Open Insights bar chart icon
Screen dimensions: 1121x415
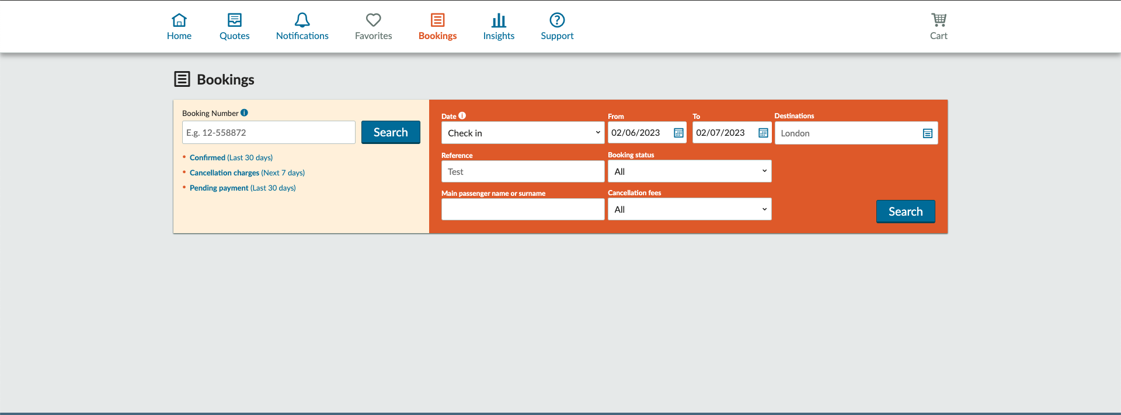click(499, 20)
